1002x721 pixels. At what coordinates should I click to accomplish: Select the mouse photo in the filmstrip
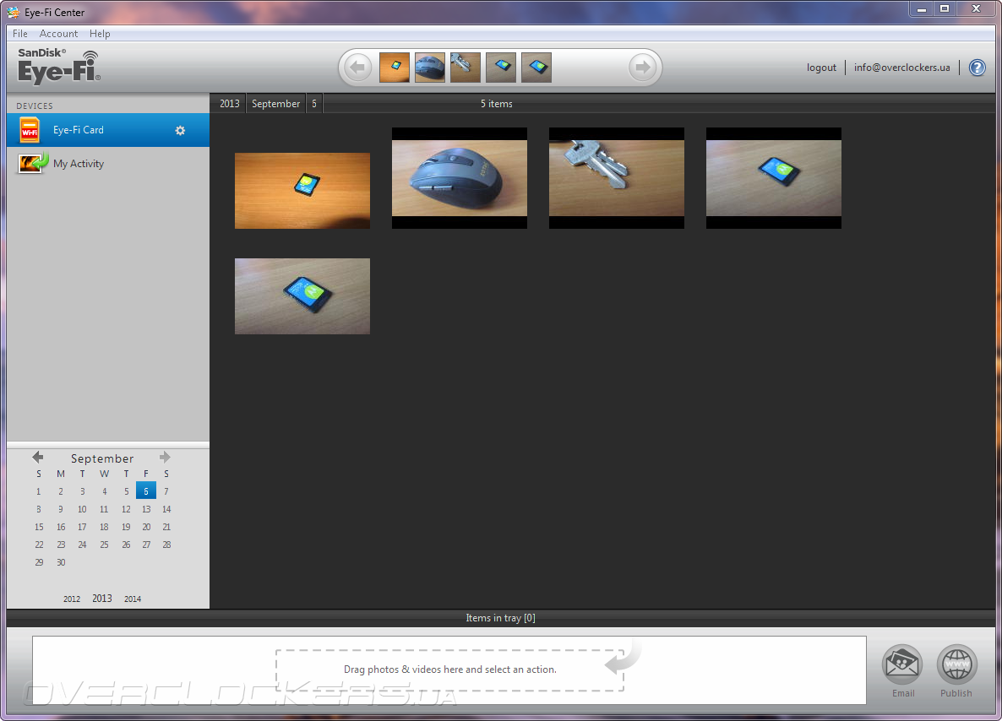point(430,67)
